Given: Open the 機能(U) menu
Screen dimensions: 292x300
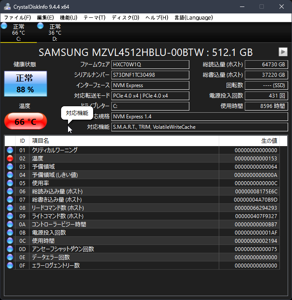Looking at the screenshot, I should click(x=68, y=17).
